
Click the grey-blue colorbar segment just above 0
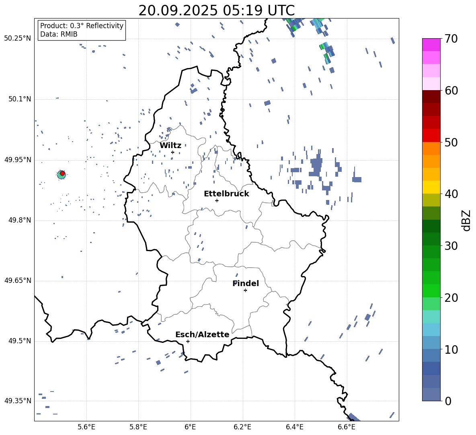click(x=431, y=394)
